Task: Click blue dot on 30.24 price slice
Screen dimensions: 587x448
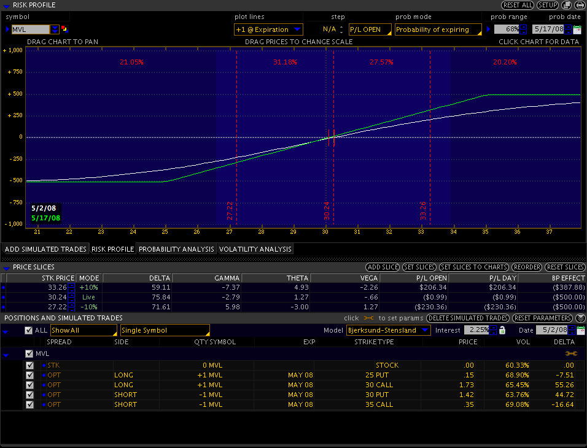Action: coord(3,297)
